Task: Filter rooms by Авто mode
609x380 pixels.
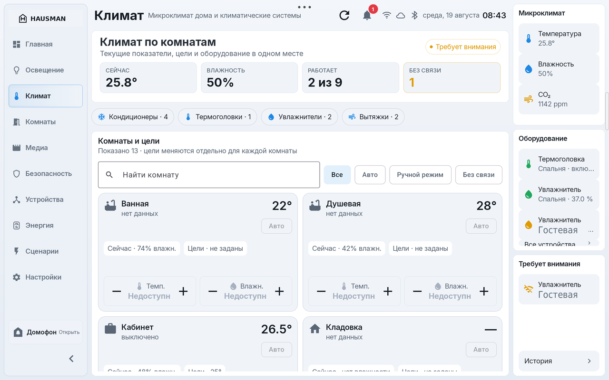Action: pos(370,175)
